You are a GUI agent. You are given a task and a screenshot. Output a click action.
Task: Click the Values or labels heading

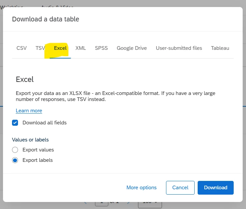coord(30,140)
